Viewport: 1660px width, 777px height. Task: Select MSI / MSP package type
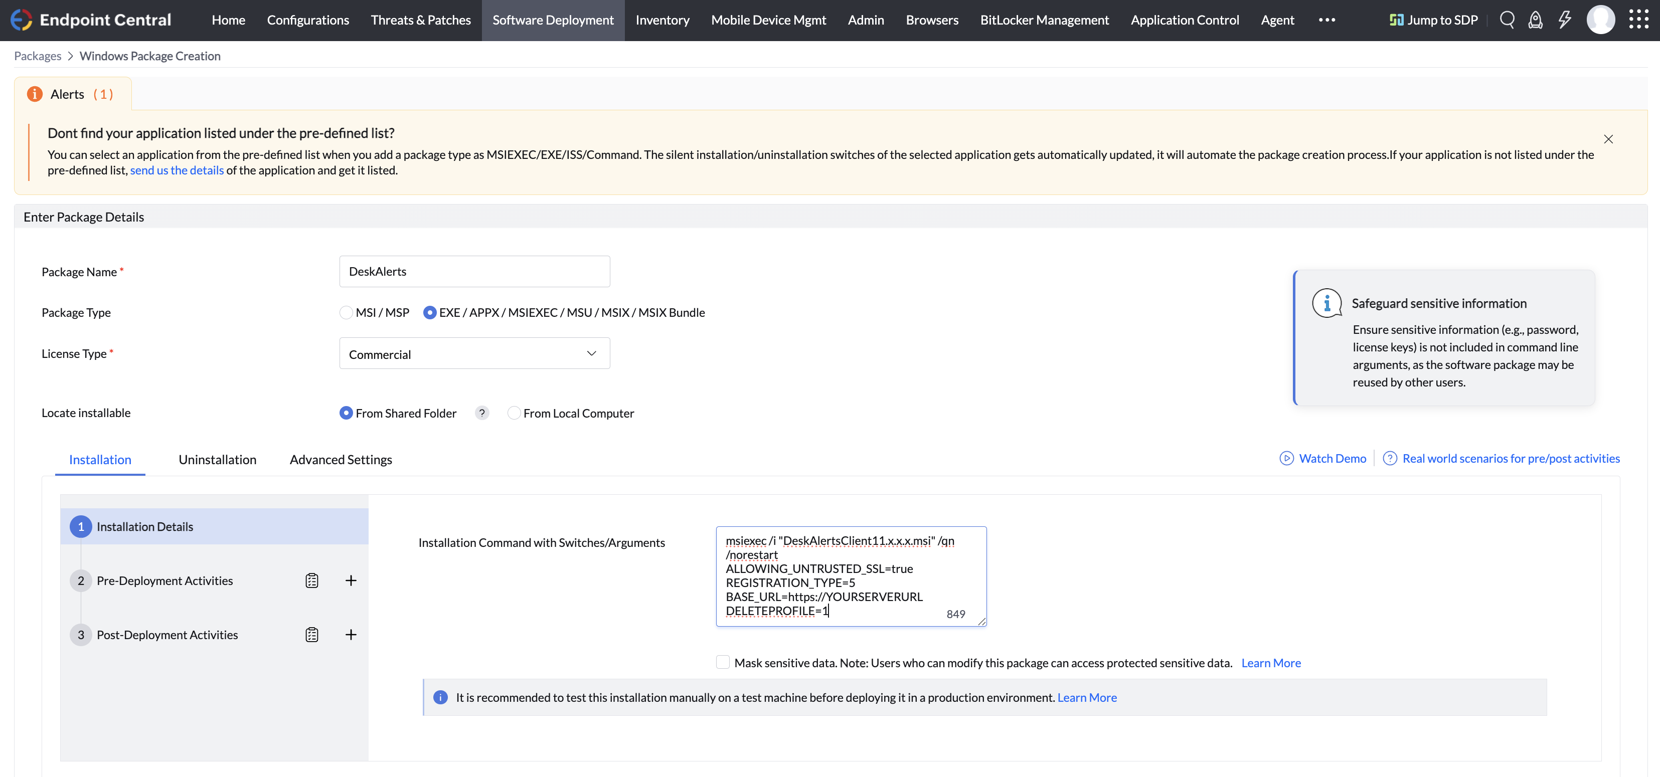(347, 312)
